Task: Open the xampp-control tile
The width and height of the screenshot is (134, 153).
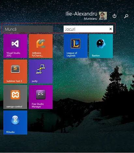Action: 15,97
